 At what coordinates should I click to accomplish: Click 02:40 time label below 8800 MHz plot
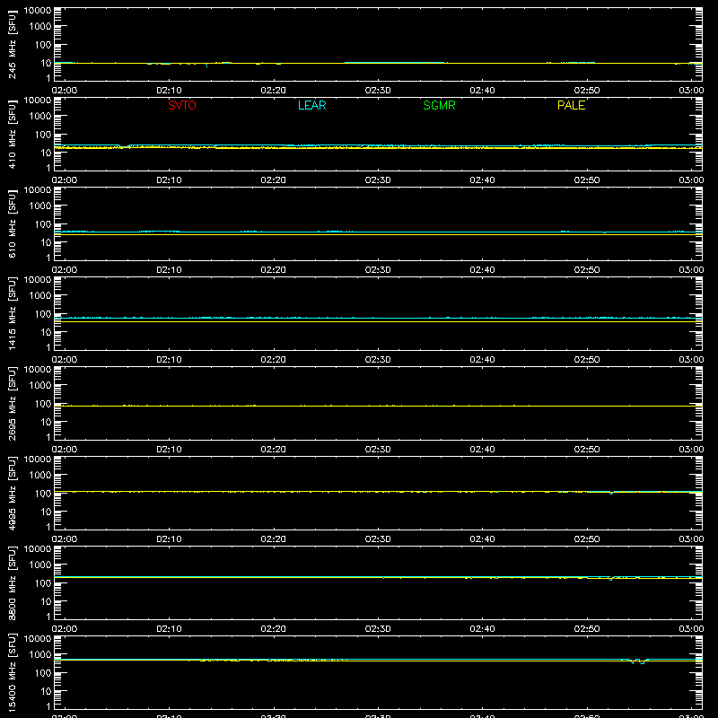[x=482, y=629]
